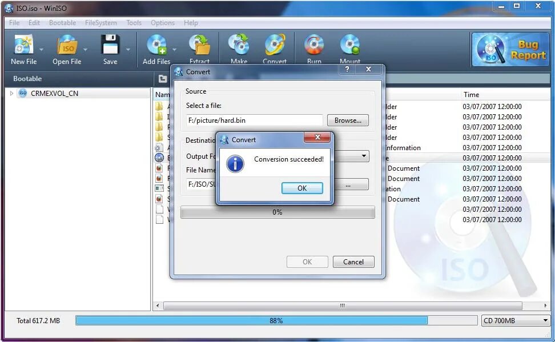Click the WinISO app icon in title bar
555x342 pixels.
click(x=9, y=8)
